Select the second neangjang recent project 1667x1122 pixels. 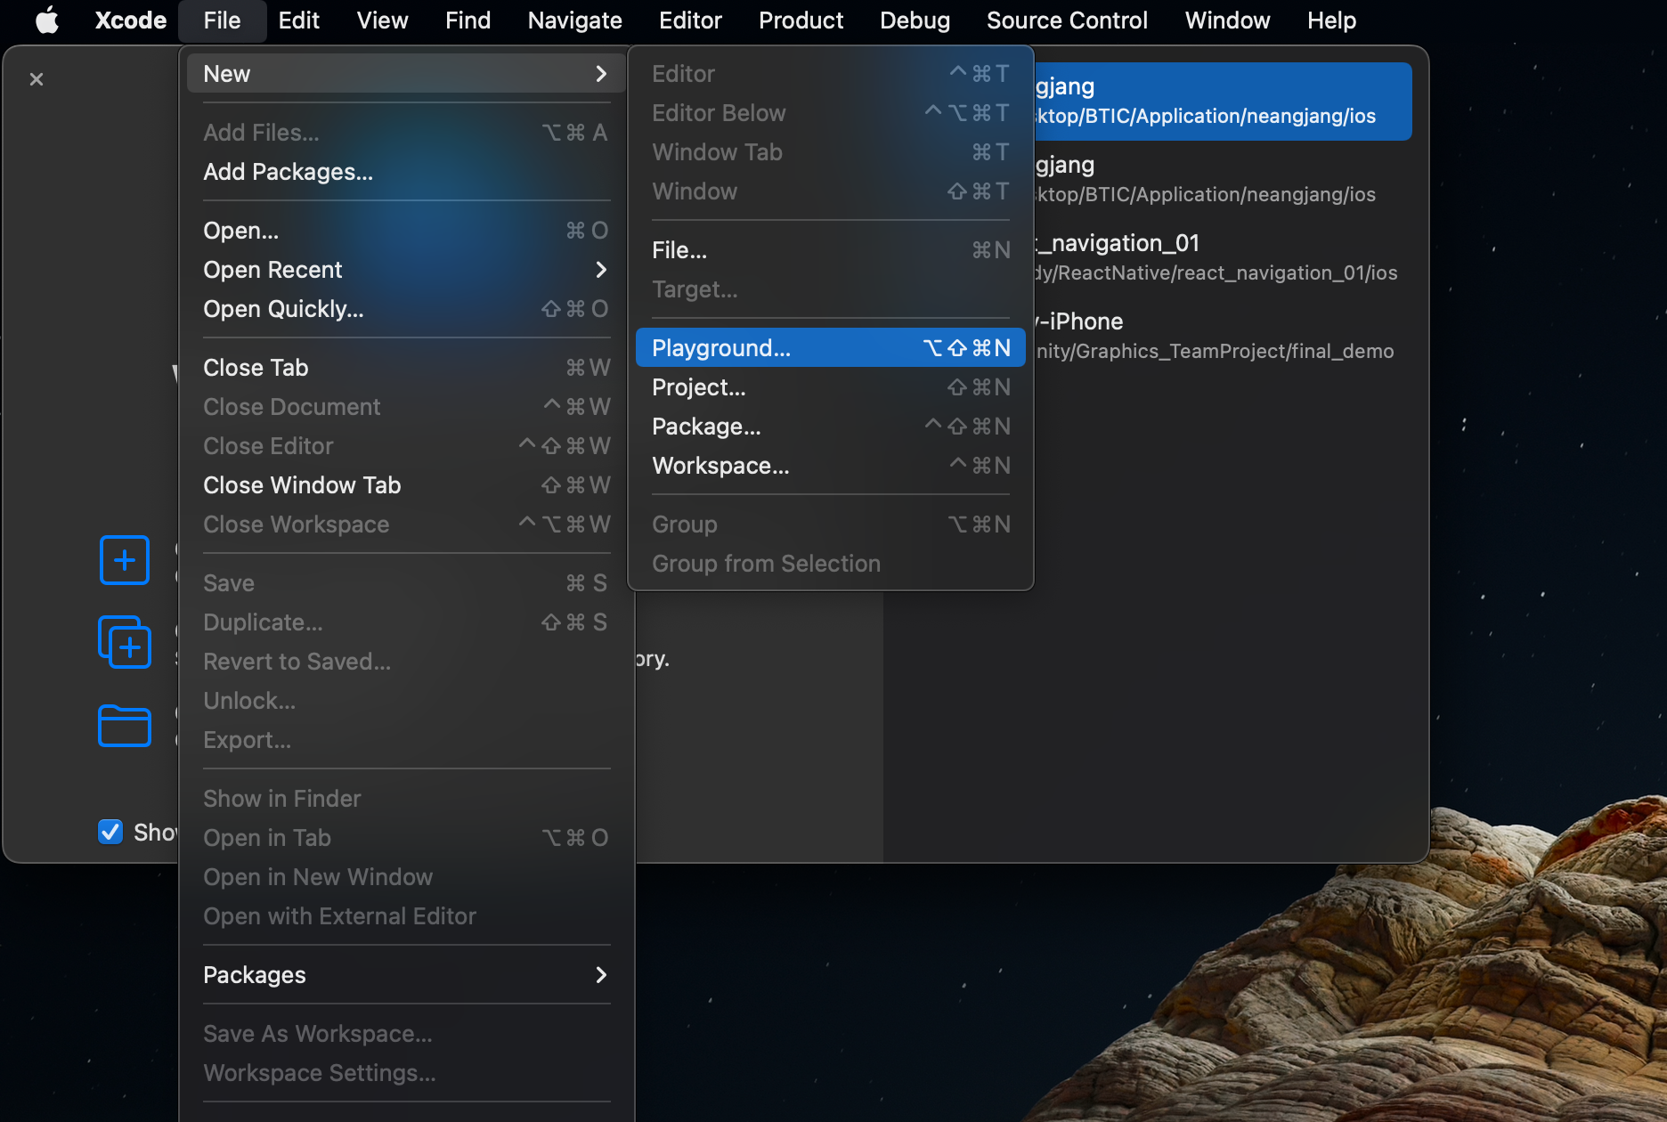click(1223, 179)
